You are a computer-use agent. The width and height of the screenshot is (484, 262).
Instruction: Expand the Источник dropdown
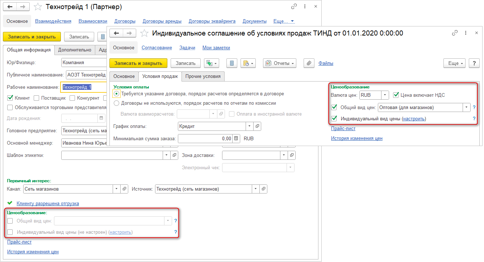[256, 189]
